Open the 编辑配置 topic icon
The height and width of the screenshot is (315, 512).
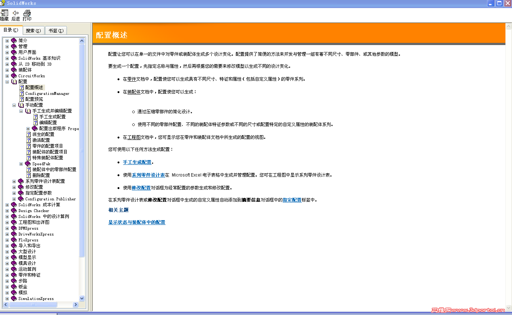[36, 123]
